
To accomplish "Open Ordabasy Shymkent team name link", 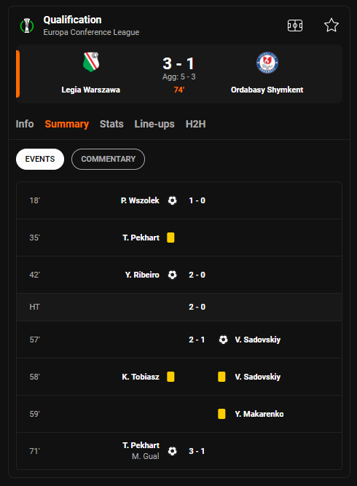I will pyautogui.click(x=267, y=90).
